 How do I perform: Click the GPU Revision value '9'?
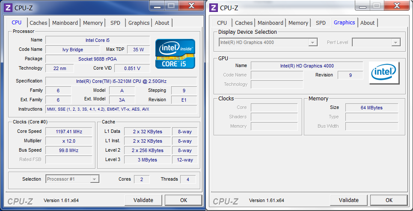click(351, 75)
